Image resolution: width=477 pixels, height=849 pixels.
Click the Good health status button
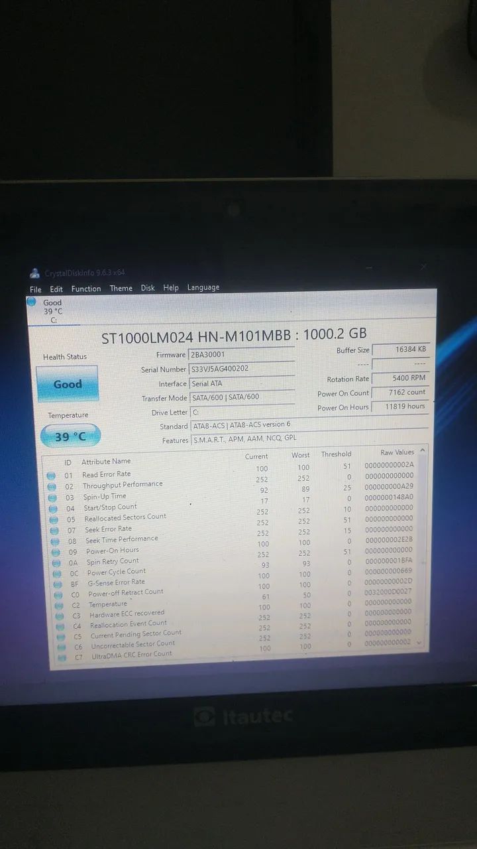67,384
